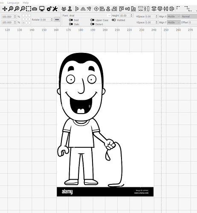This screenshot has height=213, width=197.
Task: Toggle the Bold text switch
Action: point(71,20)
